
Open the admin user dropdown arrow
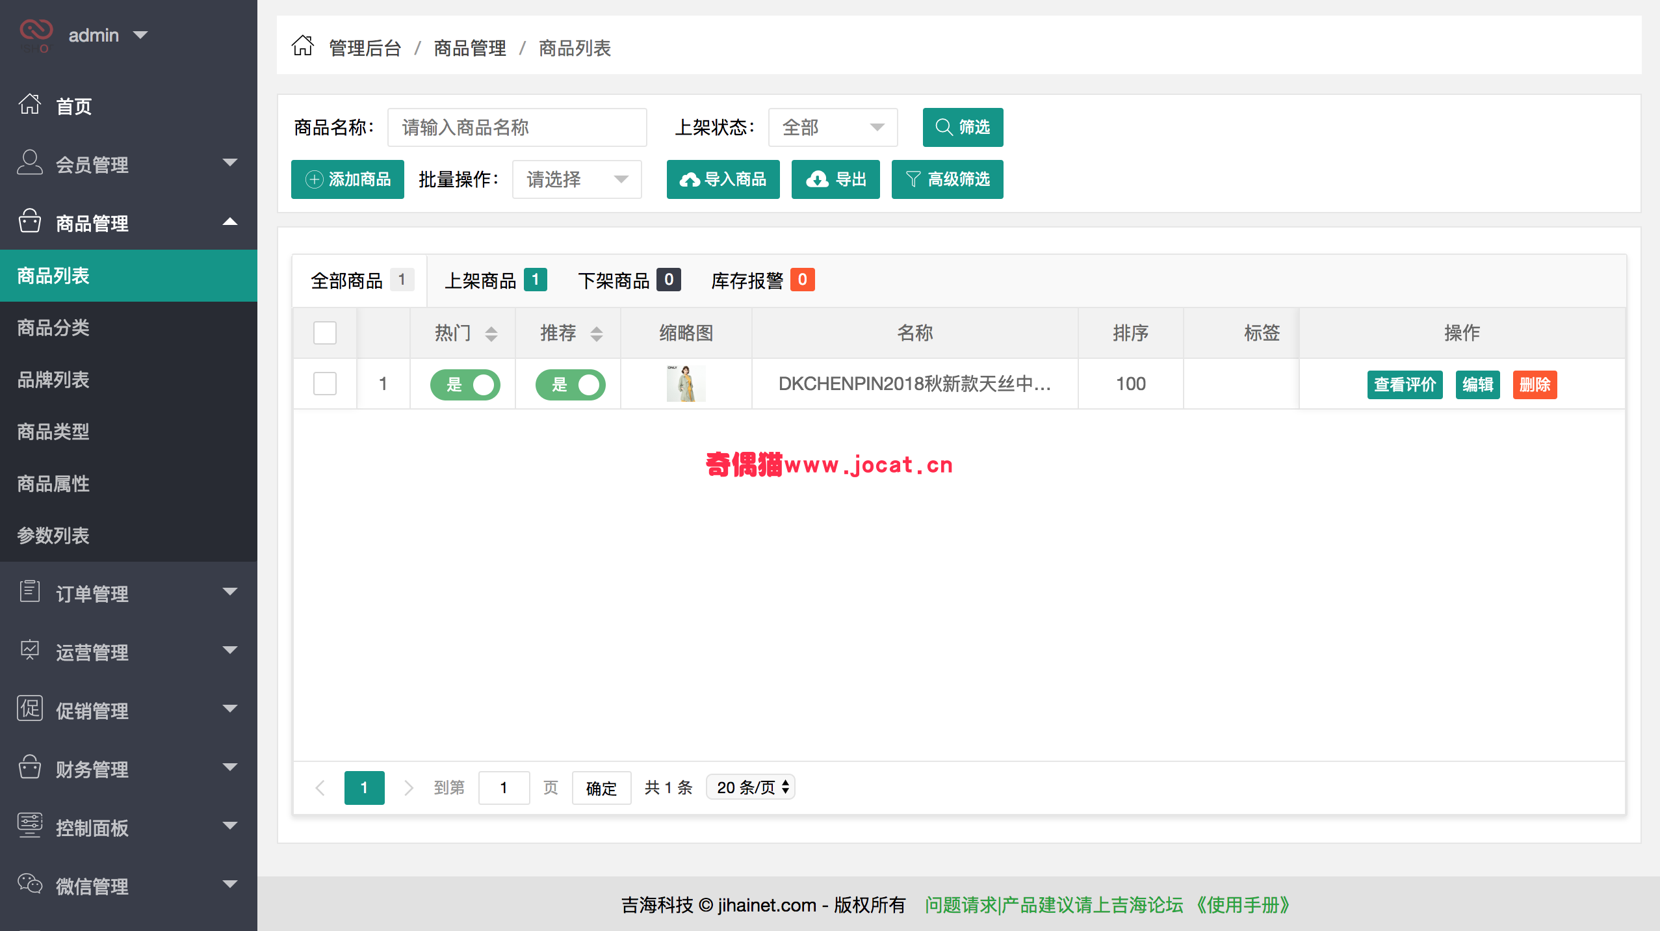140,34
